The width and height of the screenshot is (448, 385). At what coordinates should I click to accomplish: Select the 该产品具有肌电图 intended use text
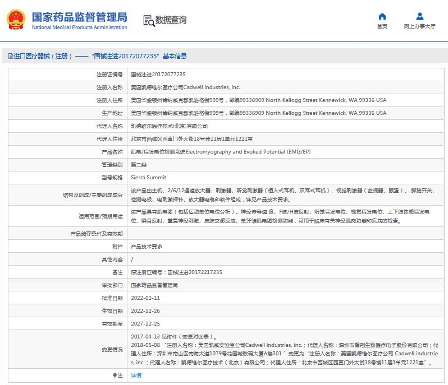[x=281, y=216]
